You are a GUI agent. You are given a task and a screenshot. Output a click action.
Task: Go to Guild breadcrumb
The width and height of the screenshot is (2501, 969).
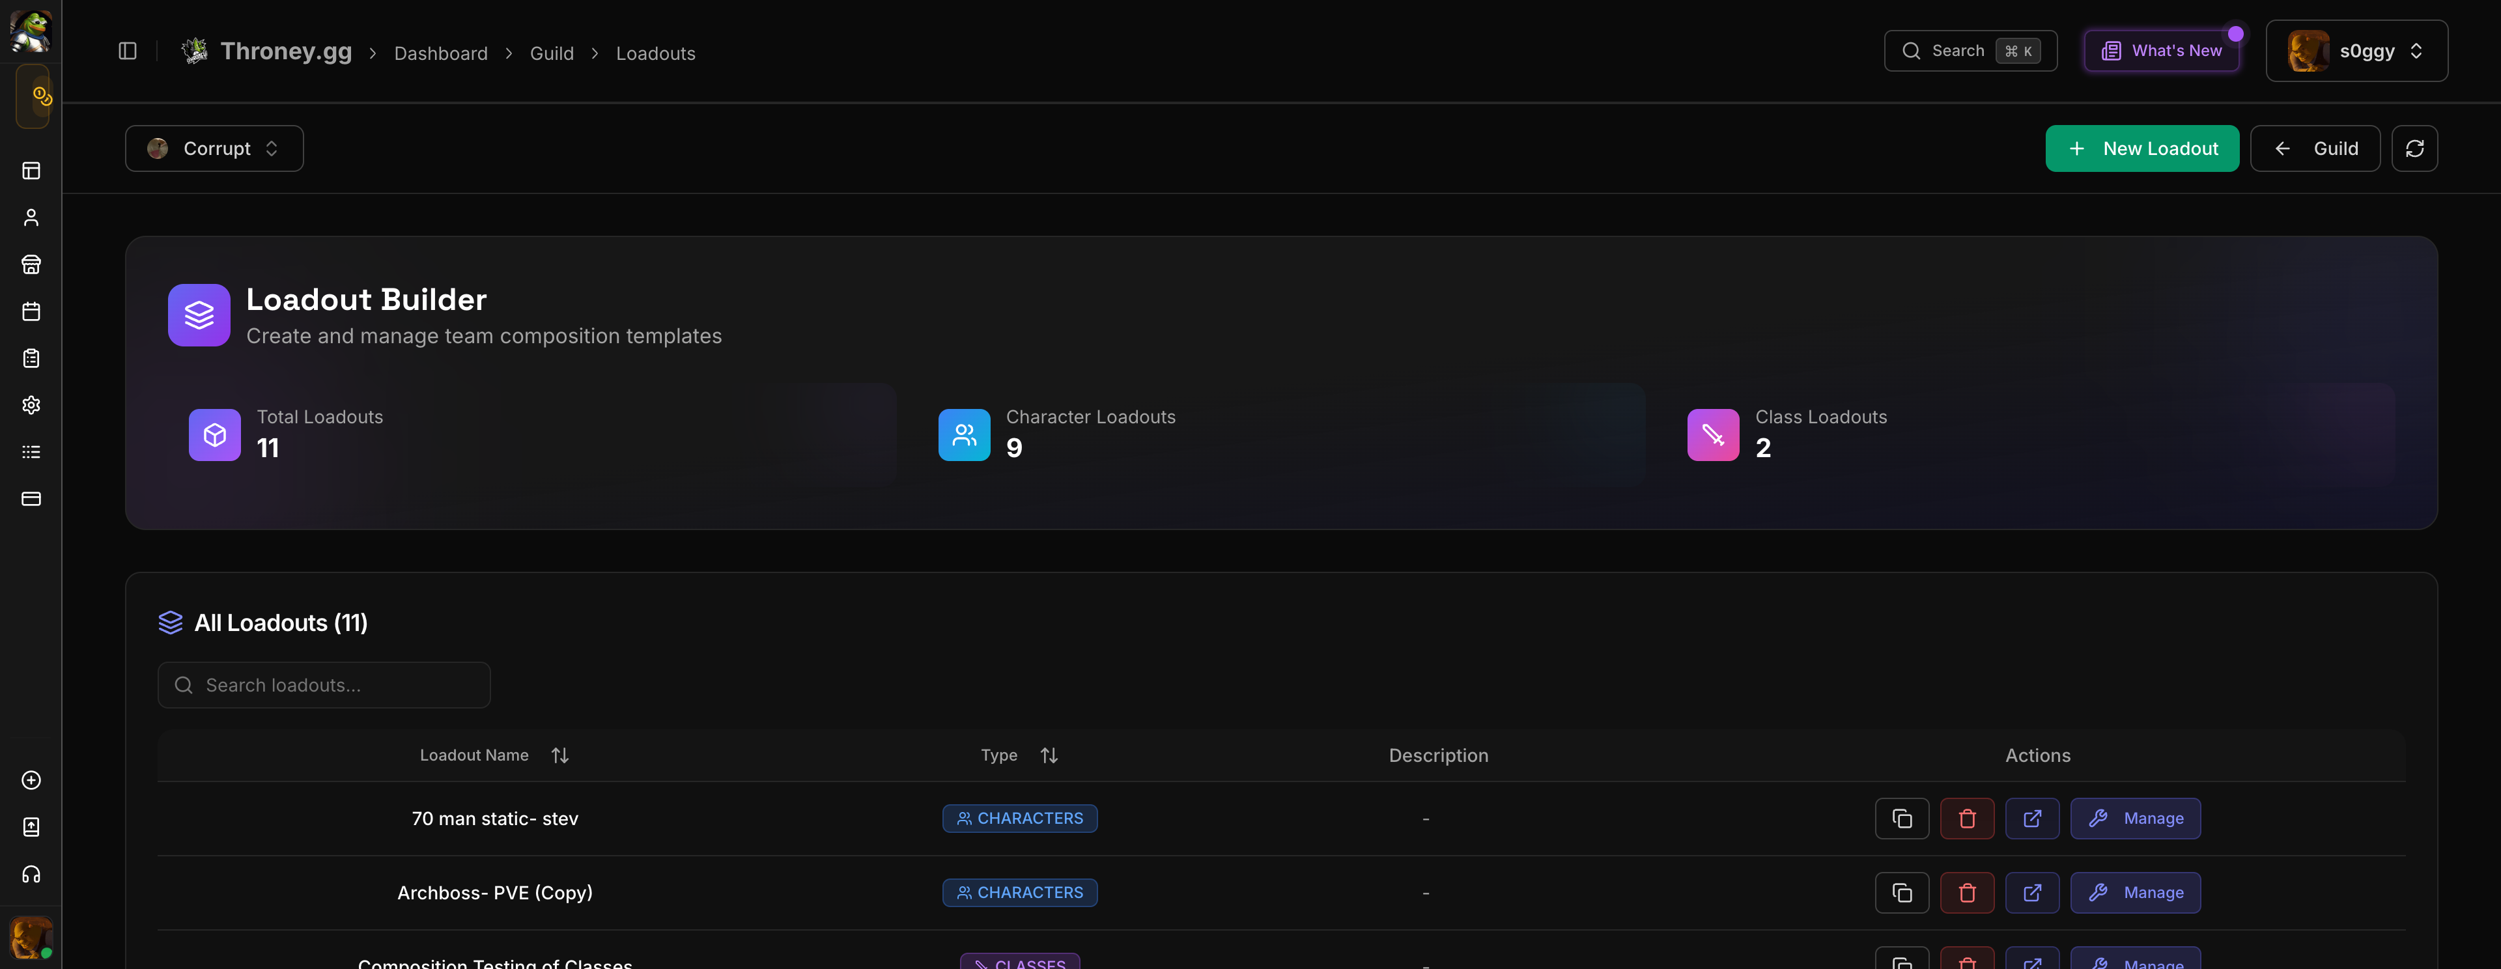[x=552, y=53]
